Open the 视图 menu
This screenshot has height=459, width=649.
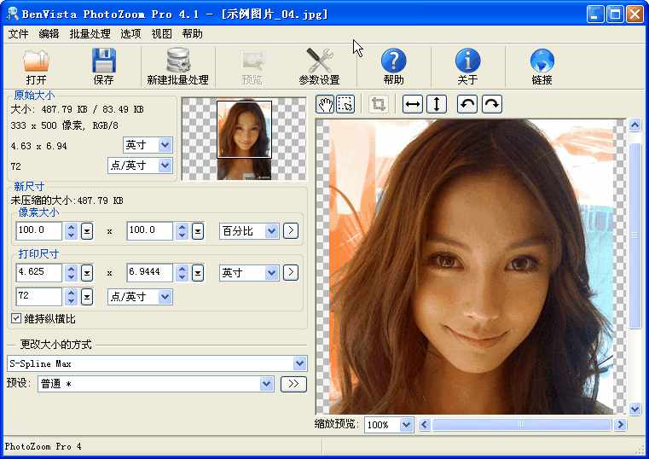[161, 34]
